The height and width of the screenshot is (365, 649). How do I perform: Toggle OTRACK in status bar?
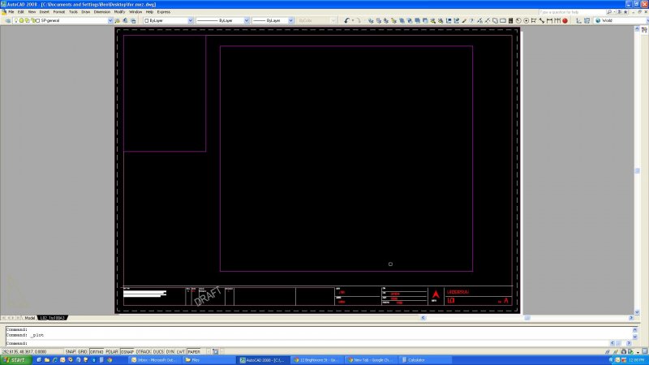click(144, 351)
